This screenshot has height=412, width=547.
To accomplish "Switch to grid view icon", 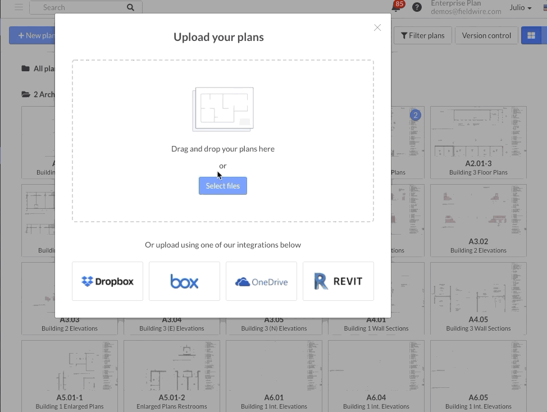I will point(531,35).
